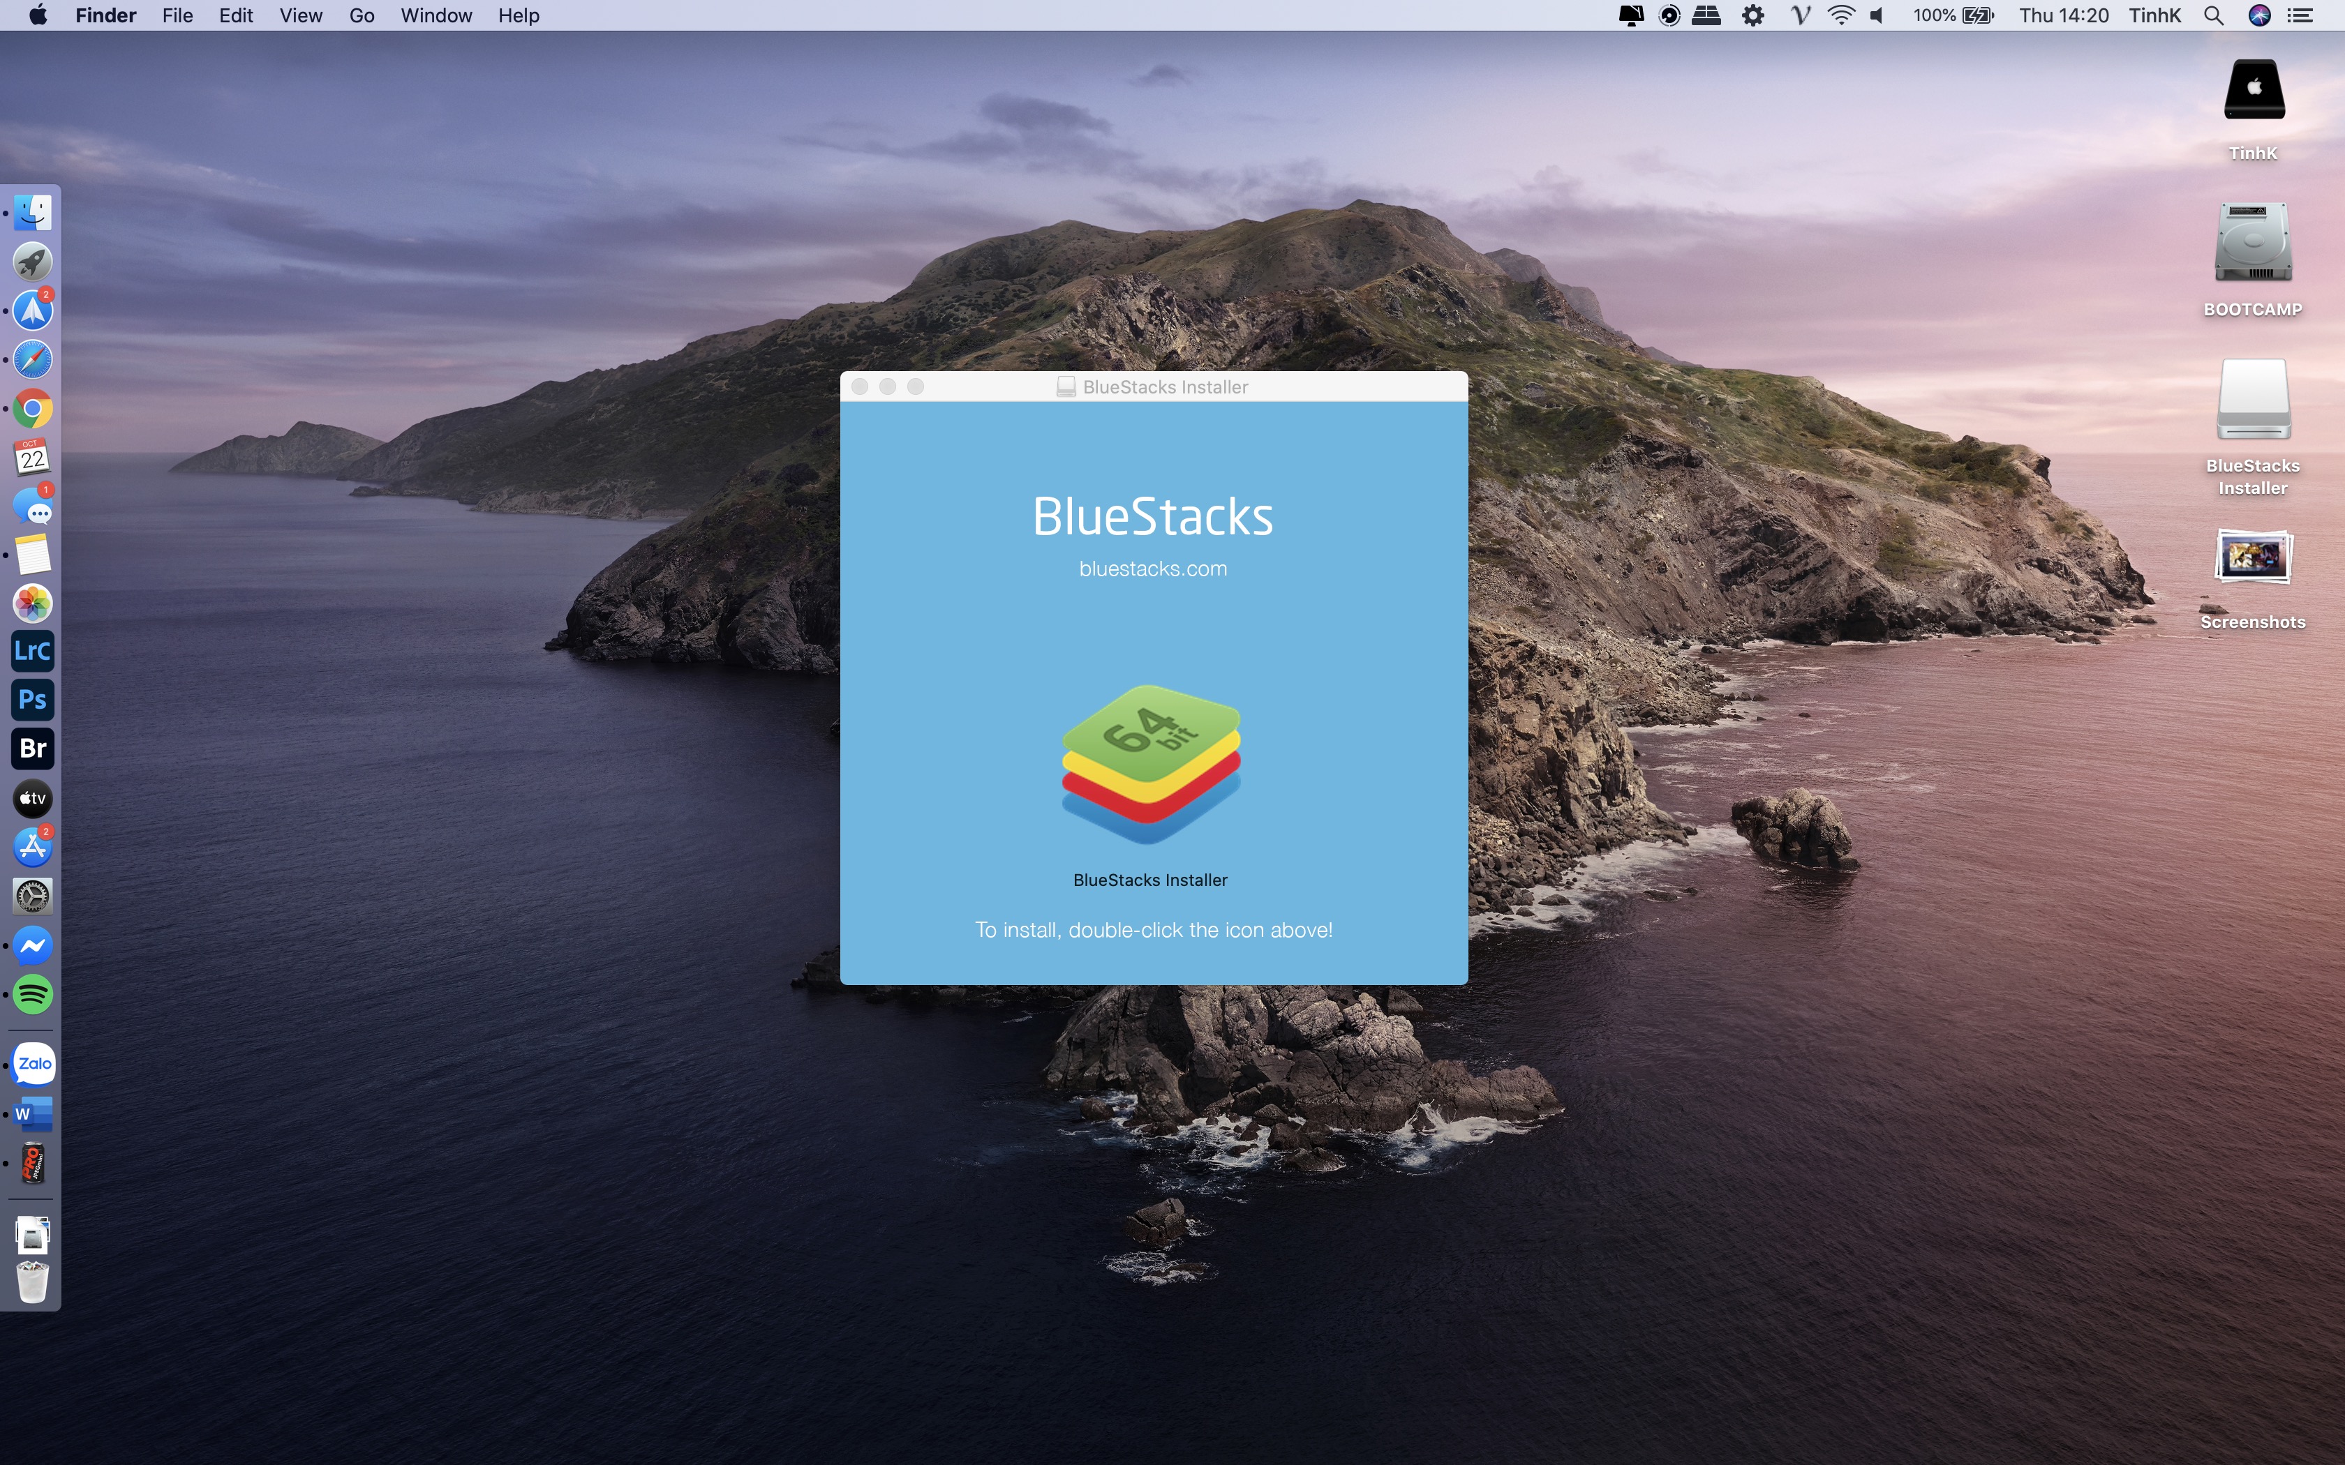Viewport: 2345px width, 1465px height.
Task: Launch Adobe Bridge from the dock
Action: 33,749
